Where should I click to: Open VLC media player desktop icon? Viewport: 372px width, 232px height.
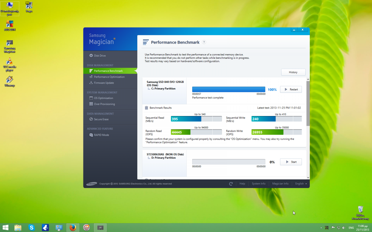pos(10,65)
